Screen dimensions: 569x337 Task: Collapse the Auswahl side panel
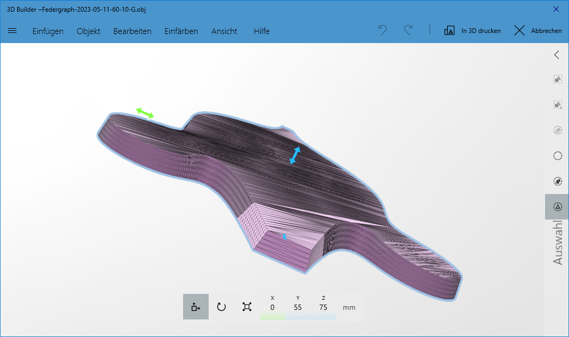click(x=557, y=55)
